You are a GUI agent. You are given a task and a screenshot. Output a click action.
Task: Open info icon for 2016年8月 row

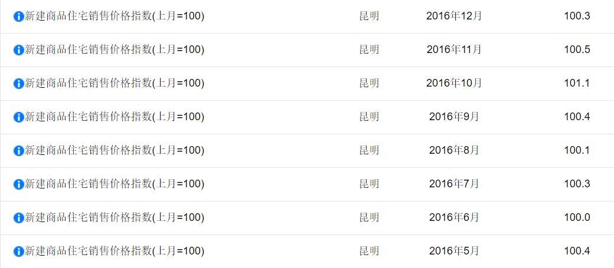point(18,151)
